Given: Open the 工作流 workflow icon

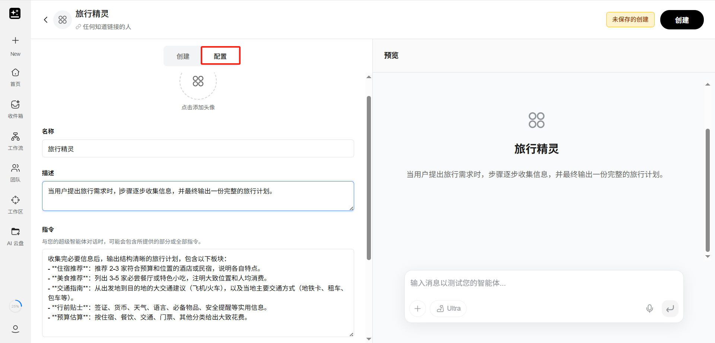Looking at the screenshot, I should 15,137.
